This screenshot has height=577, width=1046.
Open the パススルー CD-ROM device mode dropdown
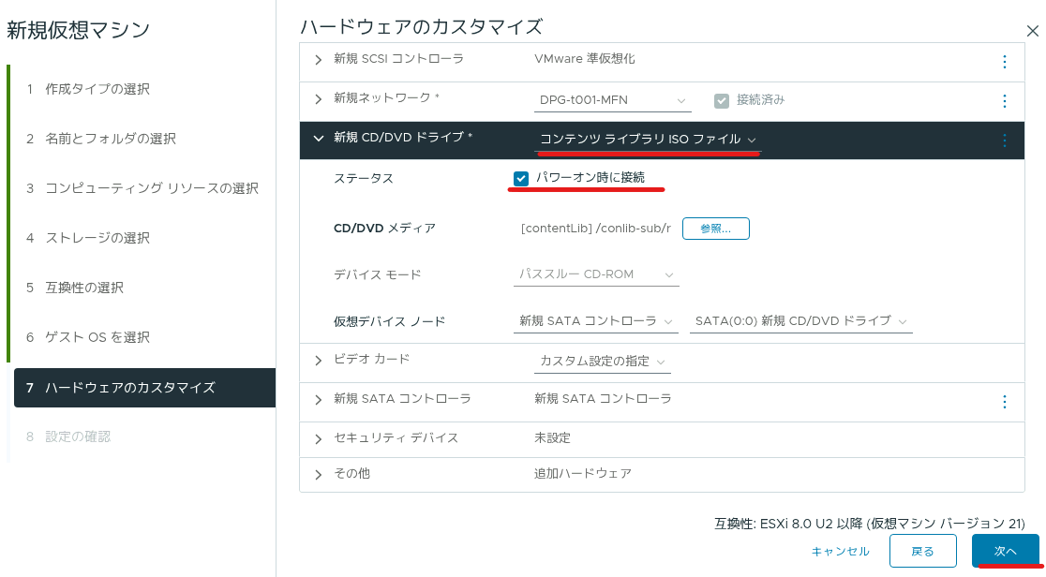tap(596, 274)
